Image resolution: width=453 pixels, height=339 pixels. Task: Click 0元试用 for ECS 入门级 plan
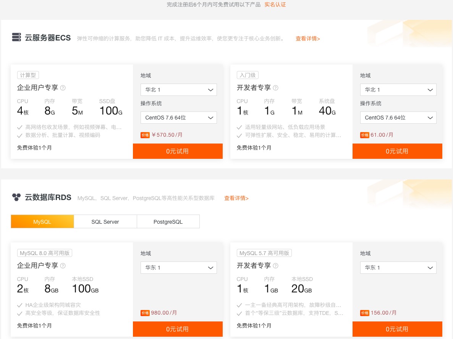(x=397, y=151)
